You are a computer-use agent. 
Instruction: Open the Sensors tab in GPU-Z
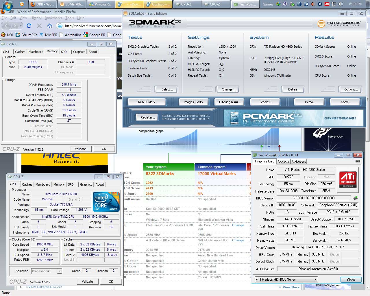coord(283,162)
